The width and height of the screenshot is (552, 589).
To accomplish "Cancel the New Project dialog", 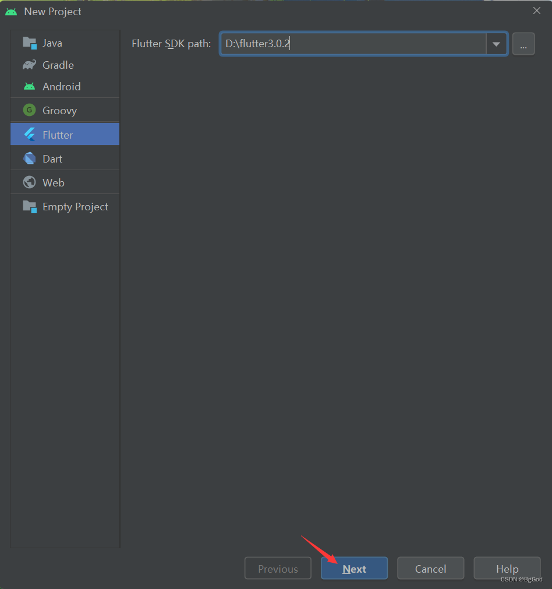I will tap(431, 569).
